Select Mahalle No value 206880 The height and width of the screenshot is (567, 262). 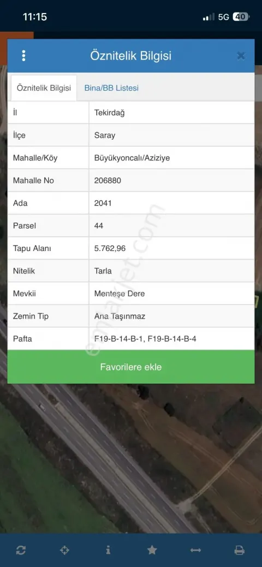tap(171, 181)
